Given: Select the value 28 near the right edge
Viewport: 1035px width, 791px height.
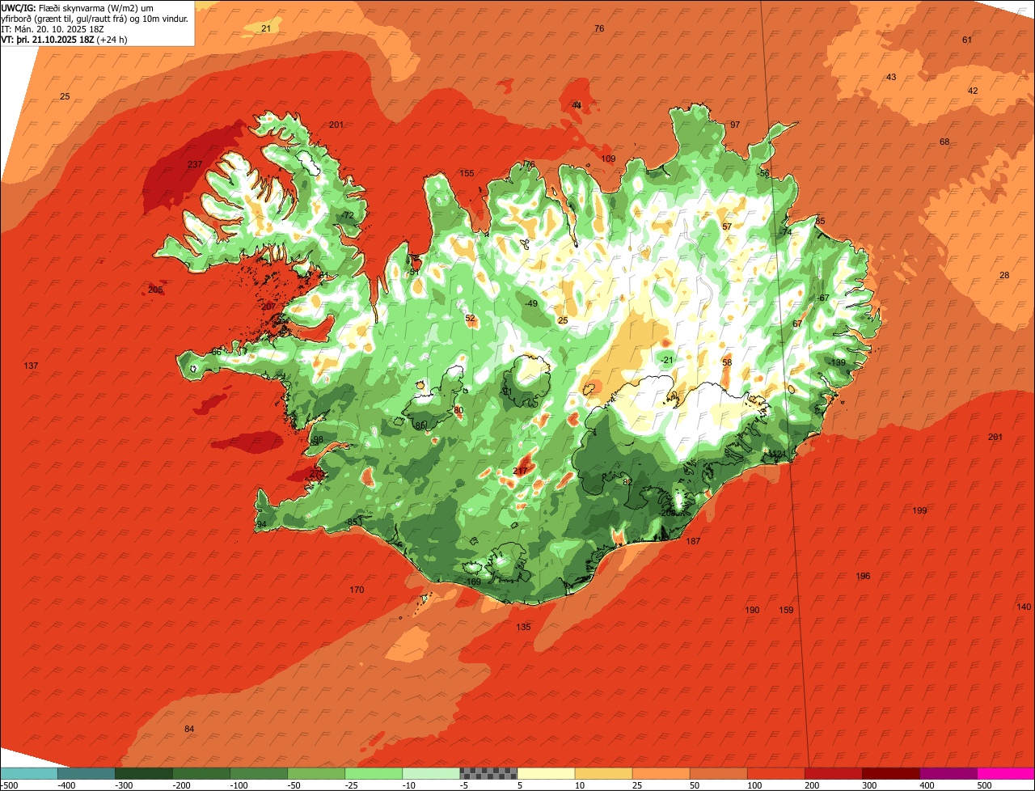Looking at the screenshot, I should (x=1004, y=275).
